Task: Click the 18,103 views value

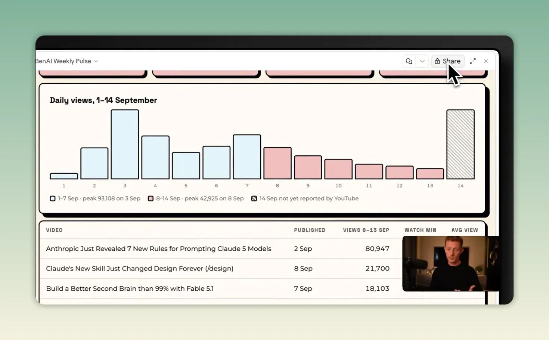Action: coord(377,288)
